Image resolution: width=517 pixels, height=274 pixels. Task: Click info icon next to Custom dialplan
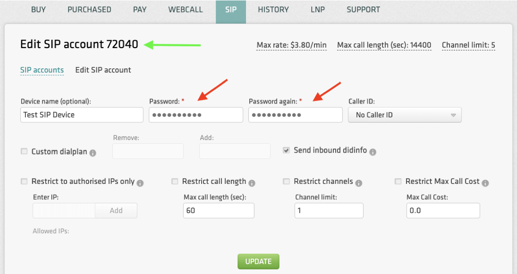[92, 152]
